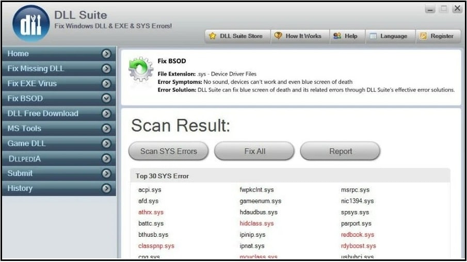Select Fix Missing DLL in sidebar

(x=59, y=68)
